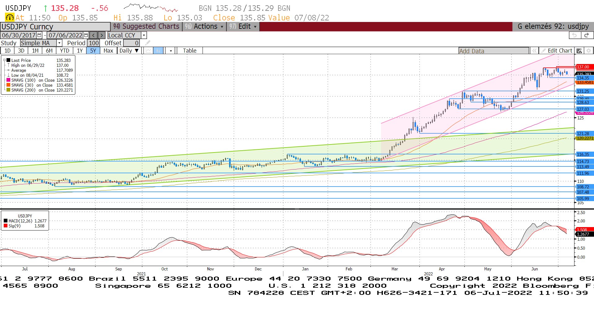
Task: Go to next date range arrow
Action: point(102,35)
